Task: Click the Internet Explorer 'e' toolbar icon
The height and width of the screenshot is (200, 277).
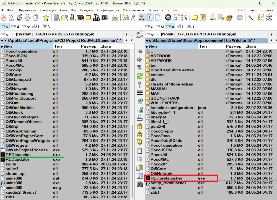Action: pyautogui.click(x=19, y=17)
